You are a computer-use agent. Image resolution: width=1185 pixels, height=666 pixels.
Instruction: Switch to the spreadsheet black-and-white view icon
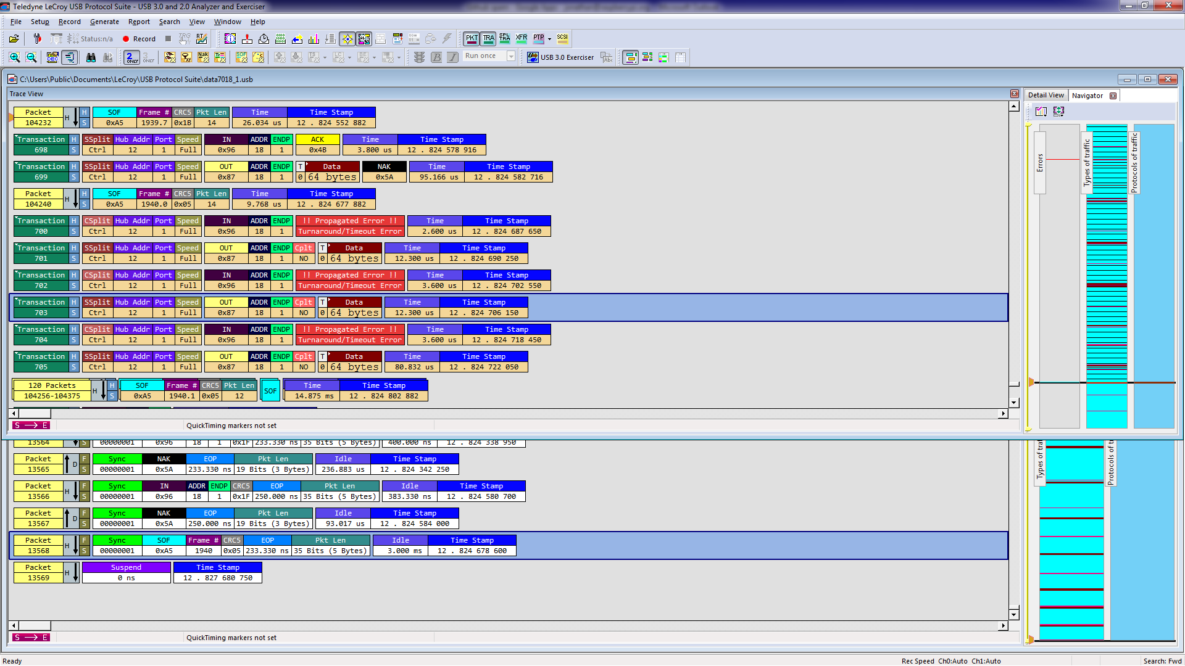680,57
